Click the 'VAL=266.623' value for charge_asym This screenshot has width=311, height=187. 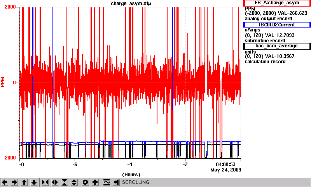293,13
